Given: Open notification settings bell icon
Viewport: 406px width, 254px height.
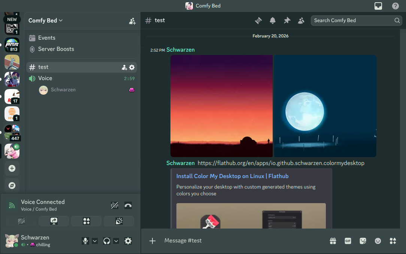Looking at the screenshot, I should 272,21.
